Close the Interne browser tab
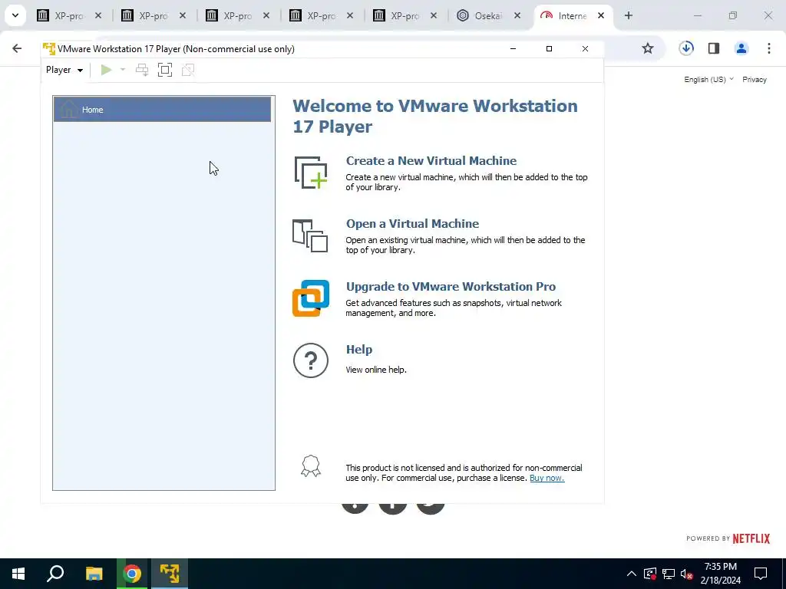Screen dimensions: 786x589 click(x=601, y=15)
